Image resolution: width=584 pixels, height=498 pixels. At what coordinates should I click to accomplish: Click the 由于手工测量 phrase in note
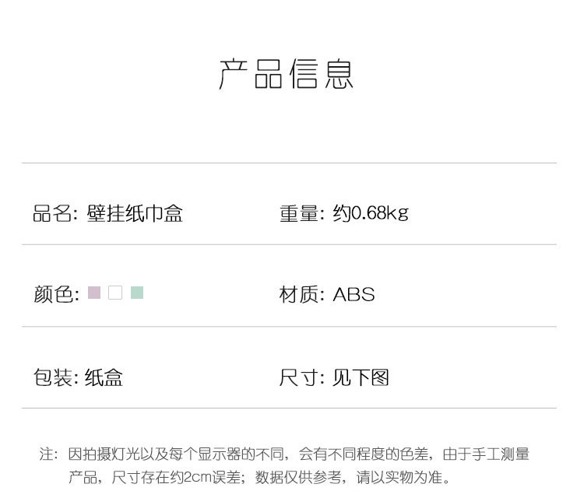click(x=486, y=454)
